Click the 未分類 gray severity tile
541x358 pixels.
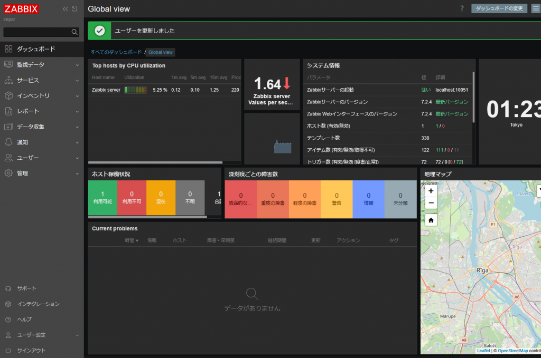point(400,199)
